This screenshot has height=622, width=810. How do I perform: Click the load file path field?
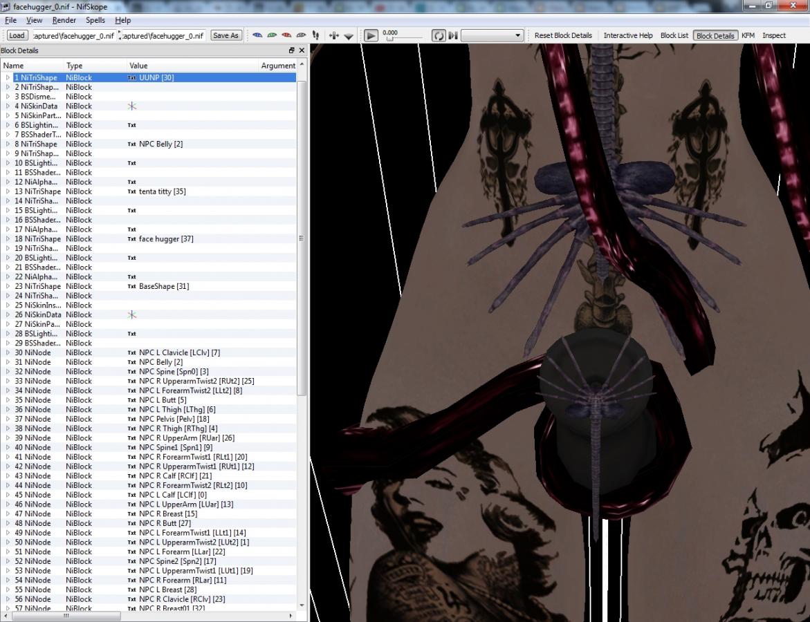pos(74,35)
